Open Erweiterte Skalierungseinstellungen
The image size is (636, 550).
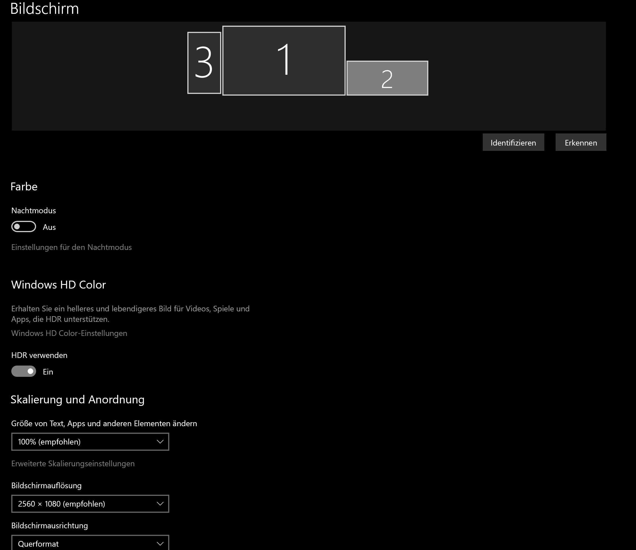(73, 464)
